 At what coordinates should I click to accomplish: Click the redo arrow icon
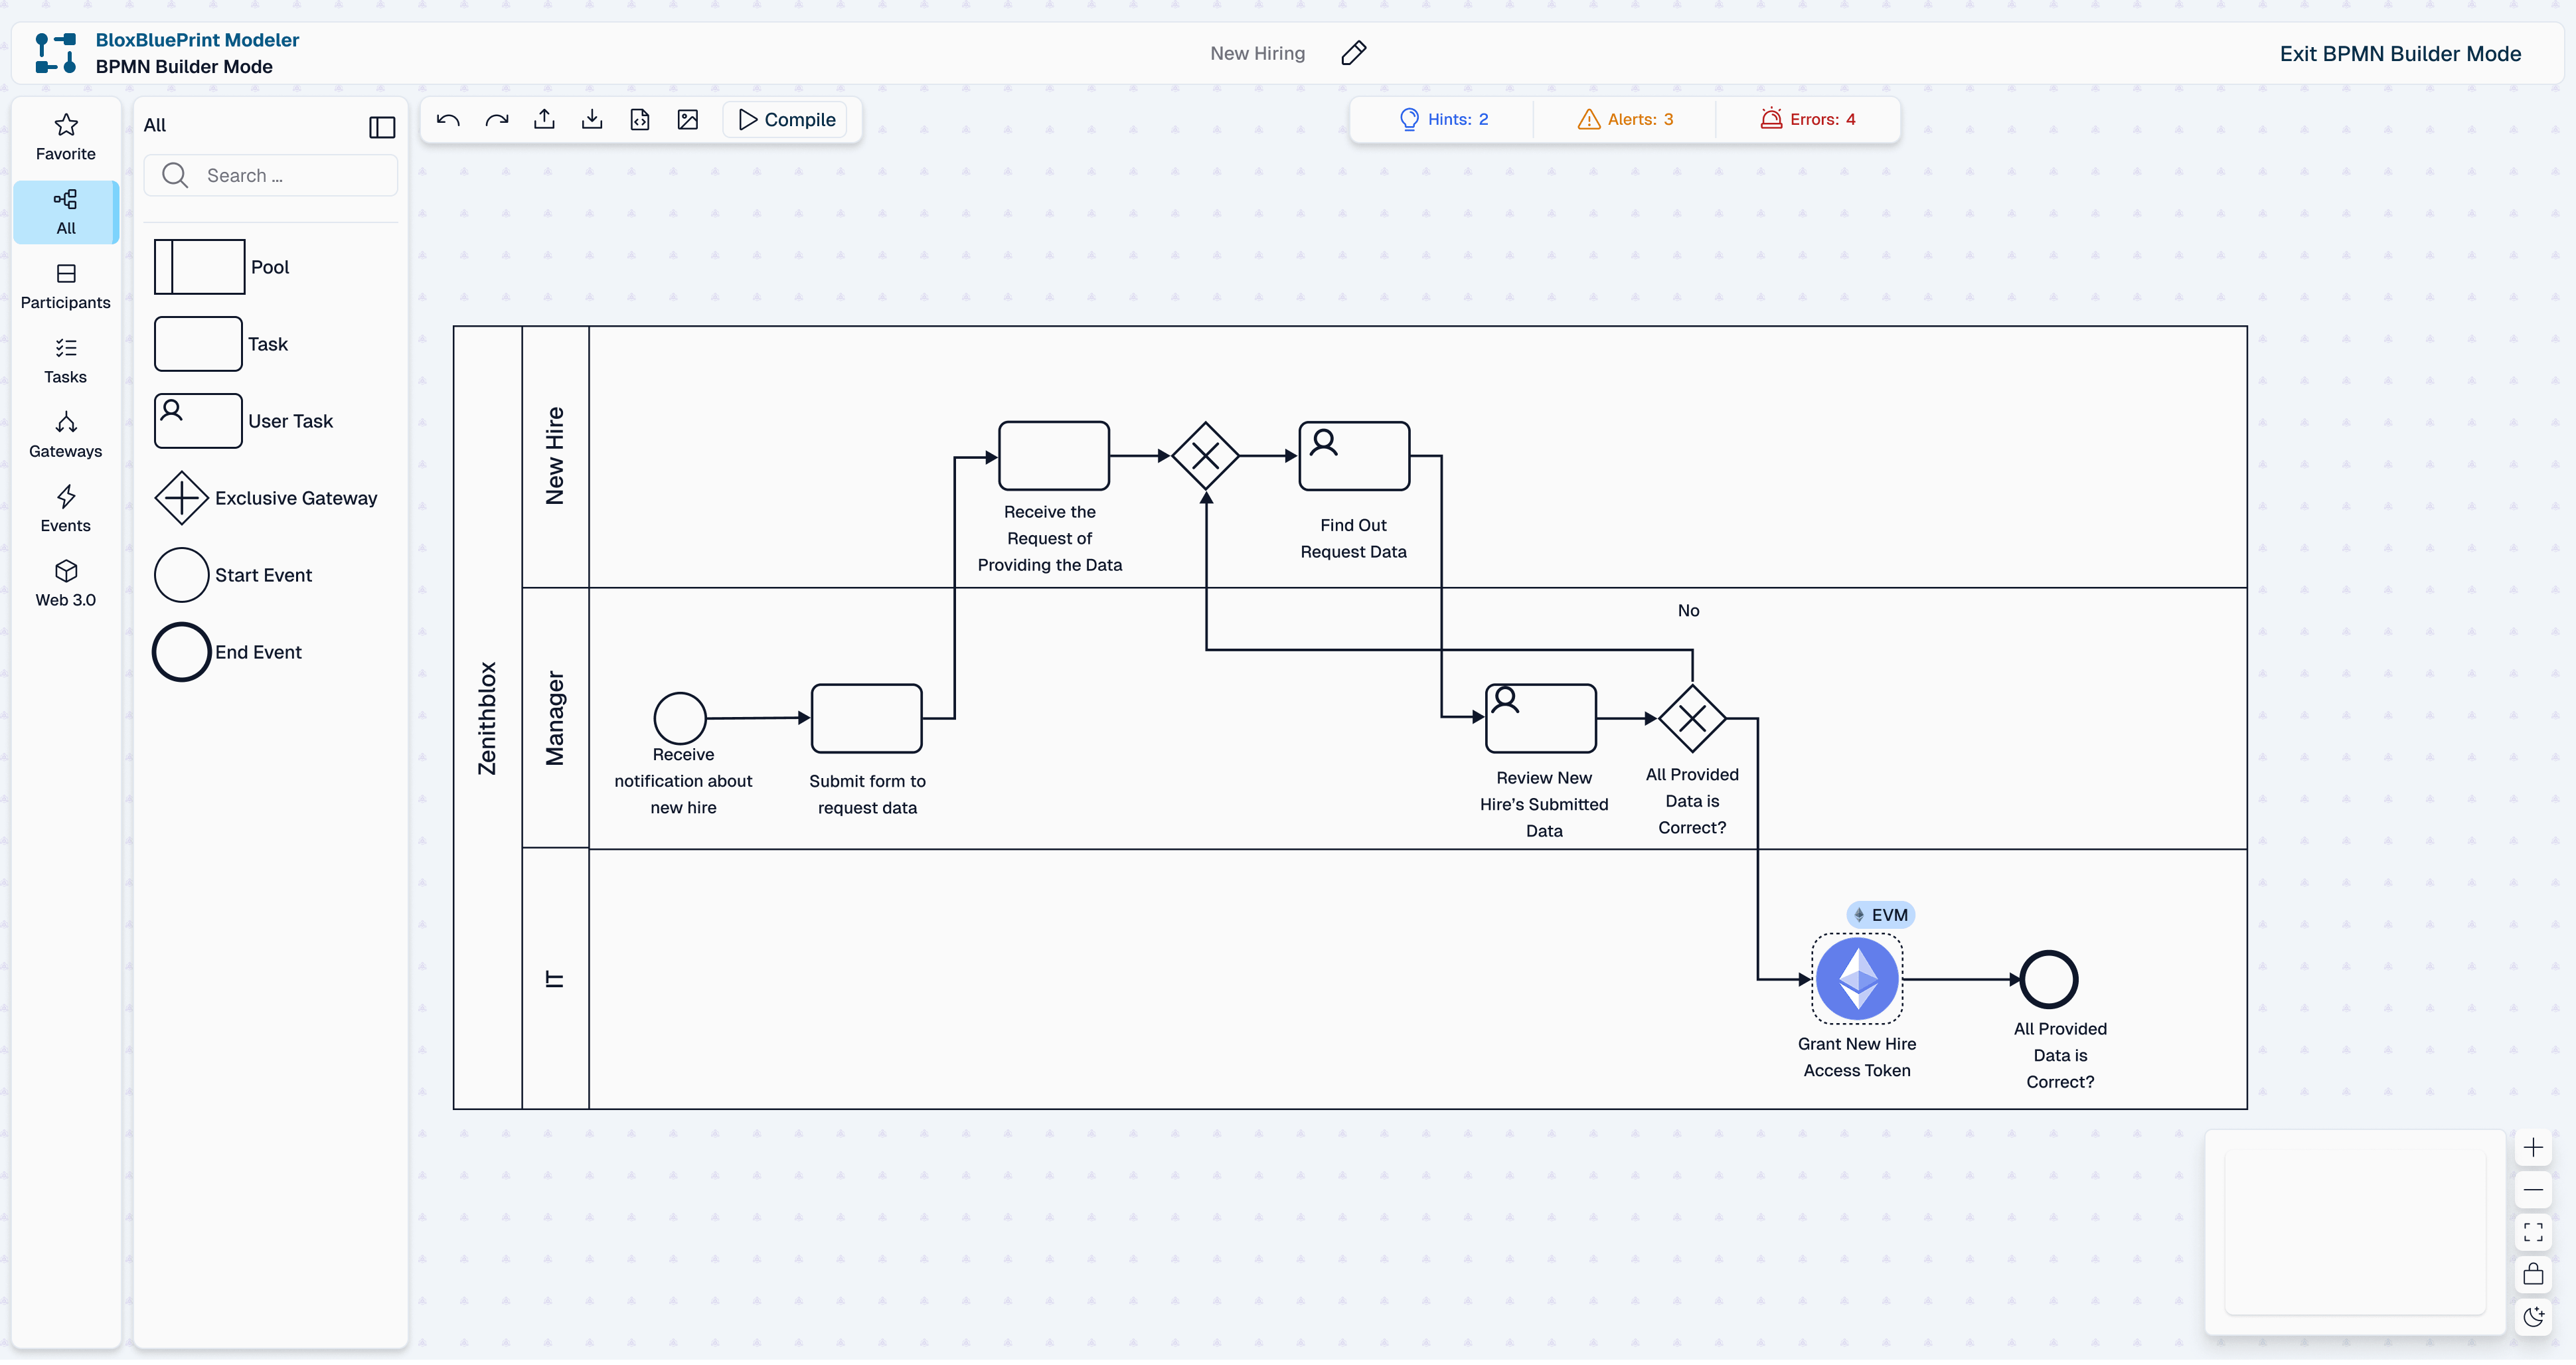496,120
